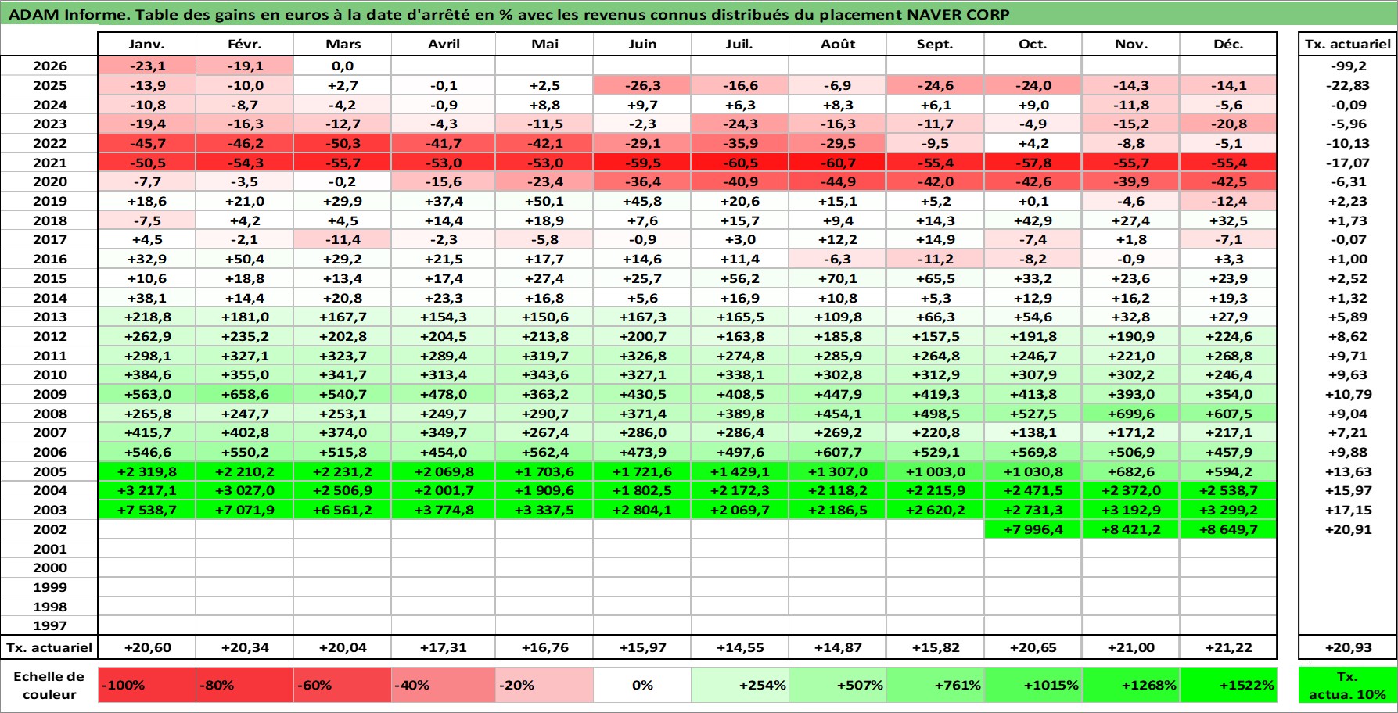Select cell '+50,1' in 2019 Mai

click(x=544, y=201)
